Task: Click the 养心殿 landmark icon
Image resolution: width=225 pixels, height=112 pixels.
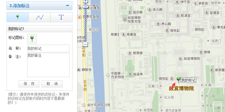Action: (x=158, y=24)
